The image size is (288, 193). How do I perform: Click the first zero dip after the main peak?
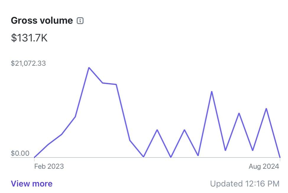click(x=143, y=157)
